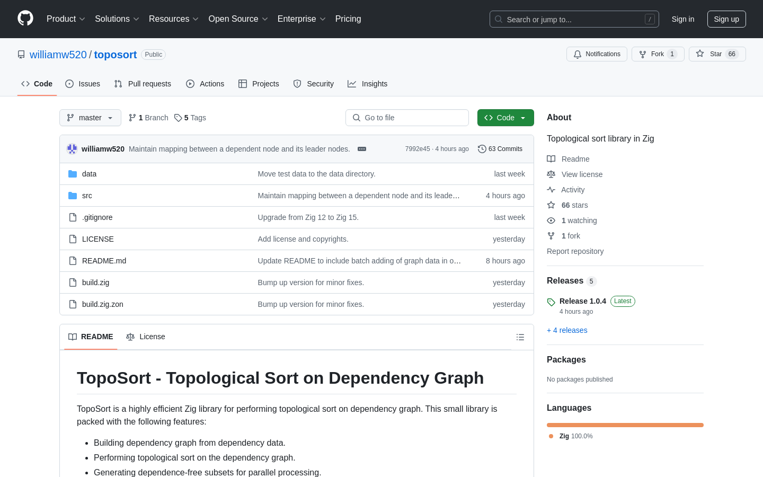Open the src folder icon
Viewport: 763px width, 477px height.
(x=73, y=196)
